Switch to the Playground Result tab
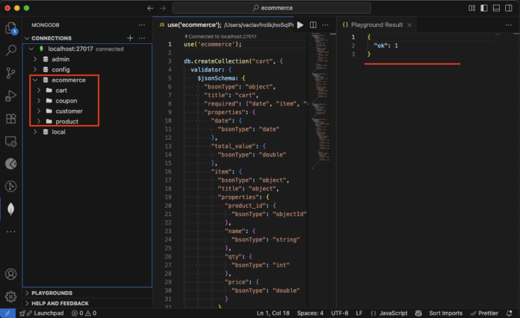520x318 pixels. [376, 25]
